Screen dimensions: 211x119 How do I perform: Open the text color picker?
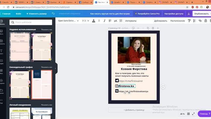pos(94,21)
